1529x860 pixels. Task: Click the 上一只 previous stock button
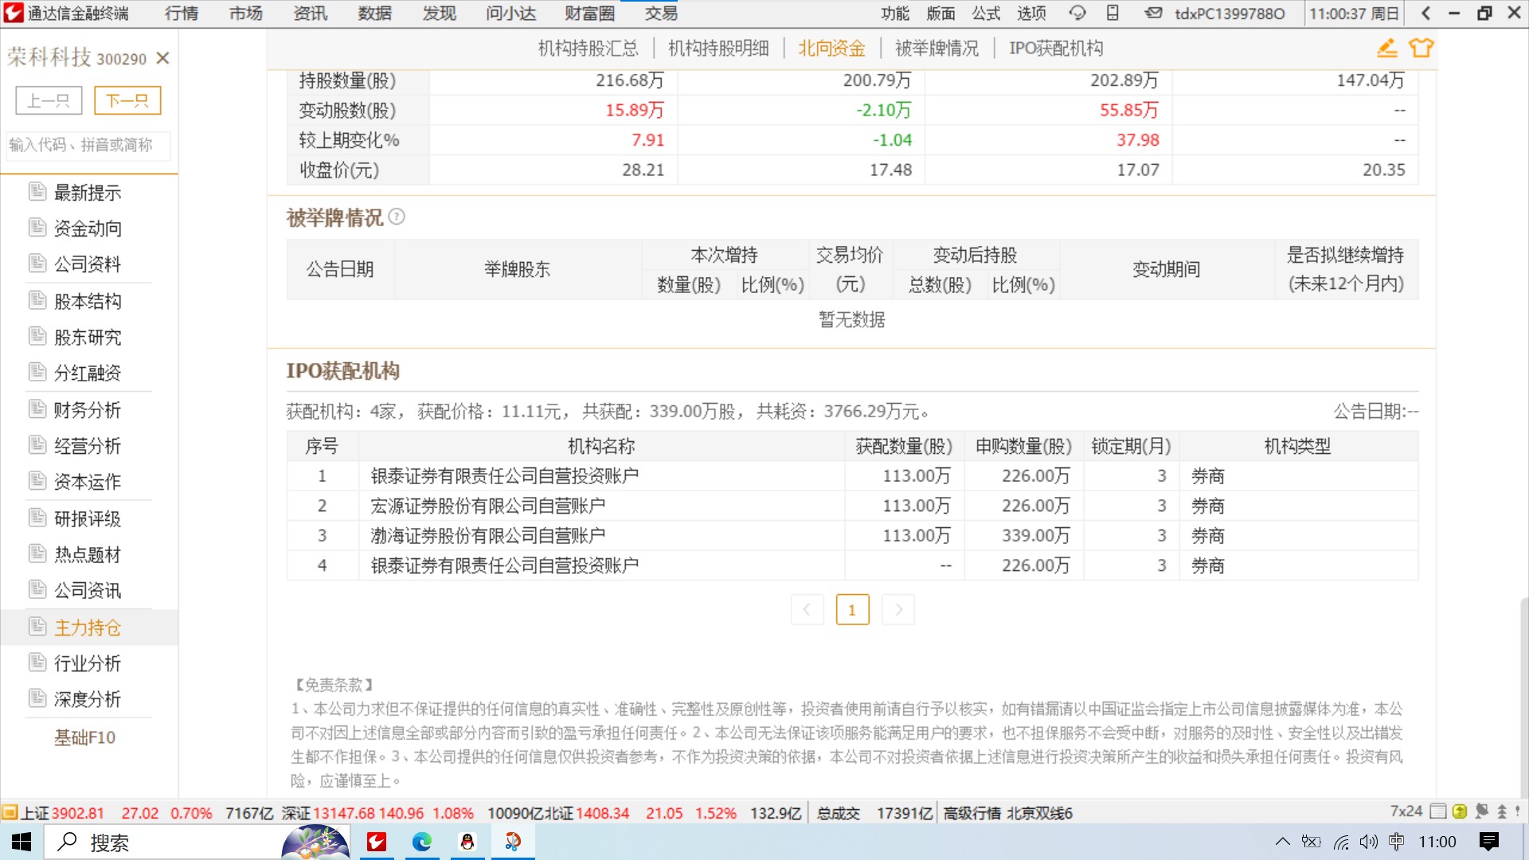[49, 100]
